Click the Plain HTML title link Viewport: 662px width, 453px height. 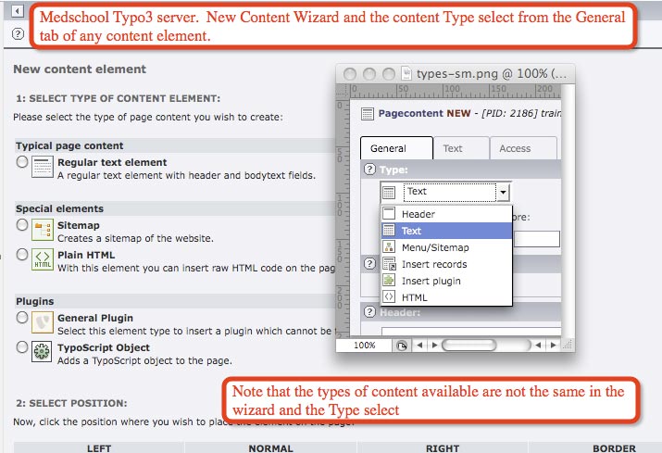click(x=86, y=255)
